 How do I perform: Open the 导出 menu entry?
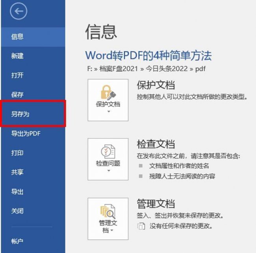[x=33, y=192]
